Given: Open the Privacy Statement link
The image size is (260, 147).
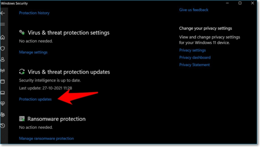Looking at the screenshot, I should tap(195, 65).
